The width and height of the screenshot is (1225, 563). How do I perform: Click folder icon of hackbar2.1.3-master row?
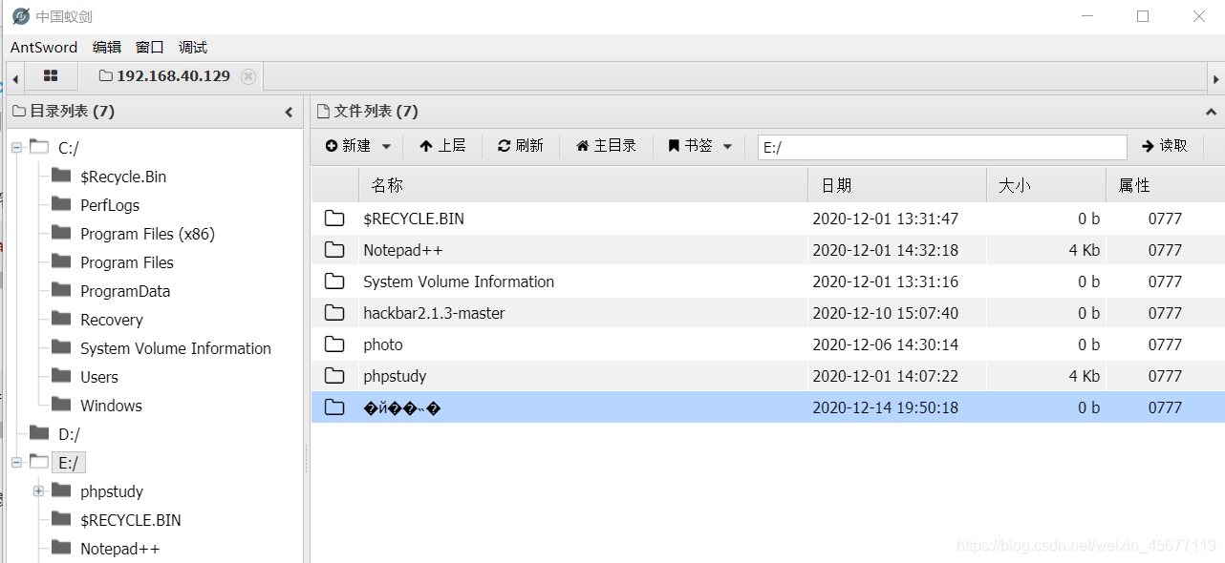[x=334, y=313]
